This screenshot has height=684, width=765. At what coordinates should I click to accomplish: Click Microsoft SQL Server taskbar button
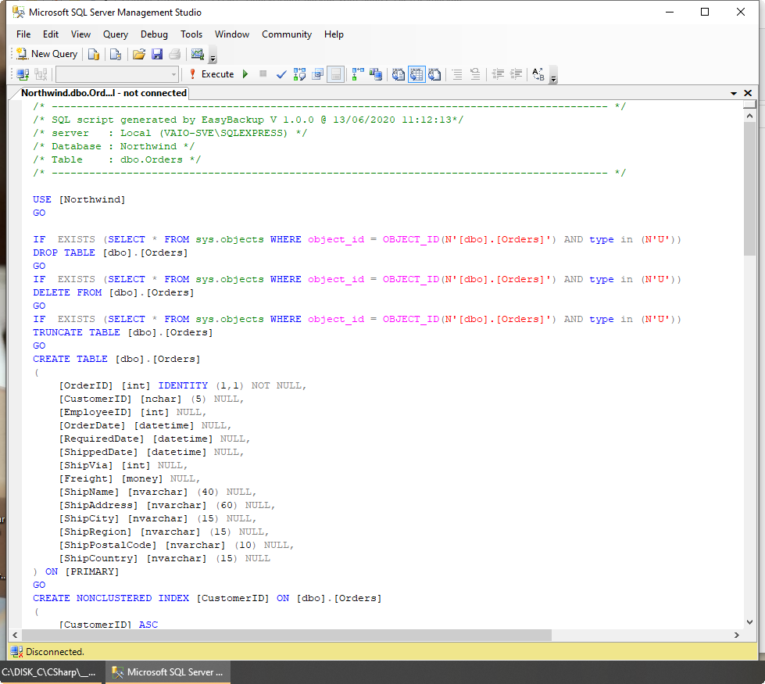click(x=168, y=672)
